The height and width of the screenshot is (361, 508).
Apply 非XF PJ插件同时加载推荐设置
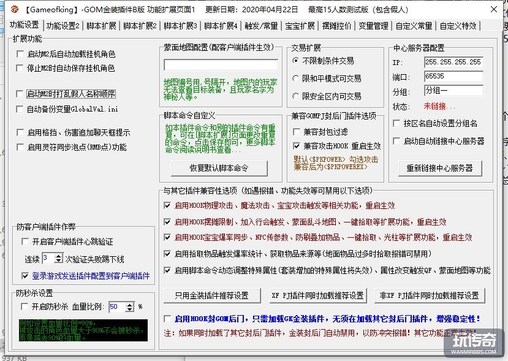click(x=430, y=295)
